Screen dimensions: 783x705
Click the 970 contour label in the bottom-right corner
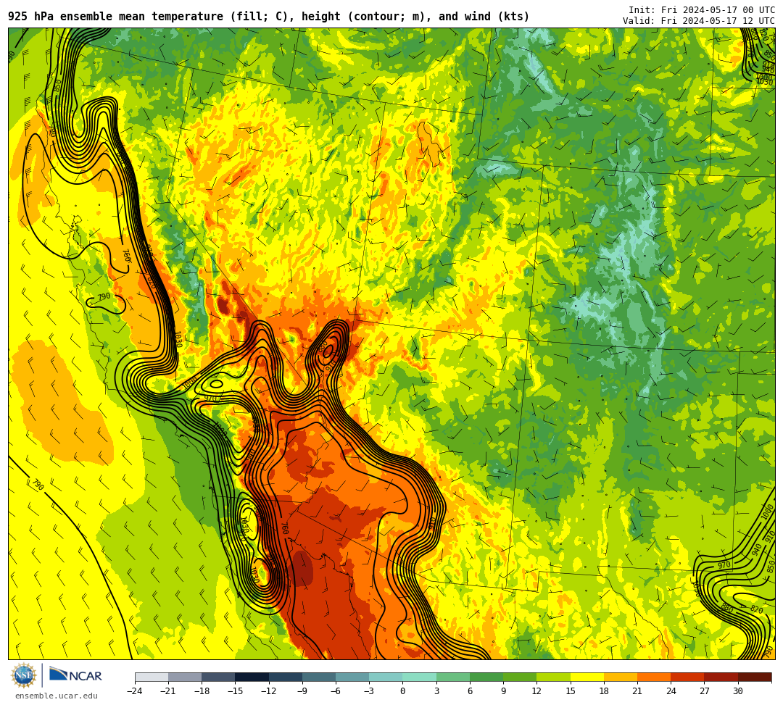click(724, 565)
